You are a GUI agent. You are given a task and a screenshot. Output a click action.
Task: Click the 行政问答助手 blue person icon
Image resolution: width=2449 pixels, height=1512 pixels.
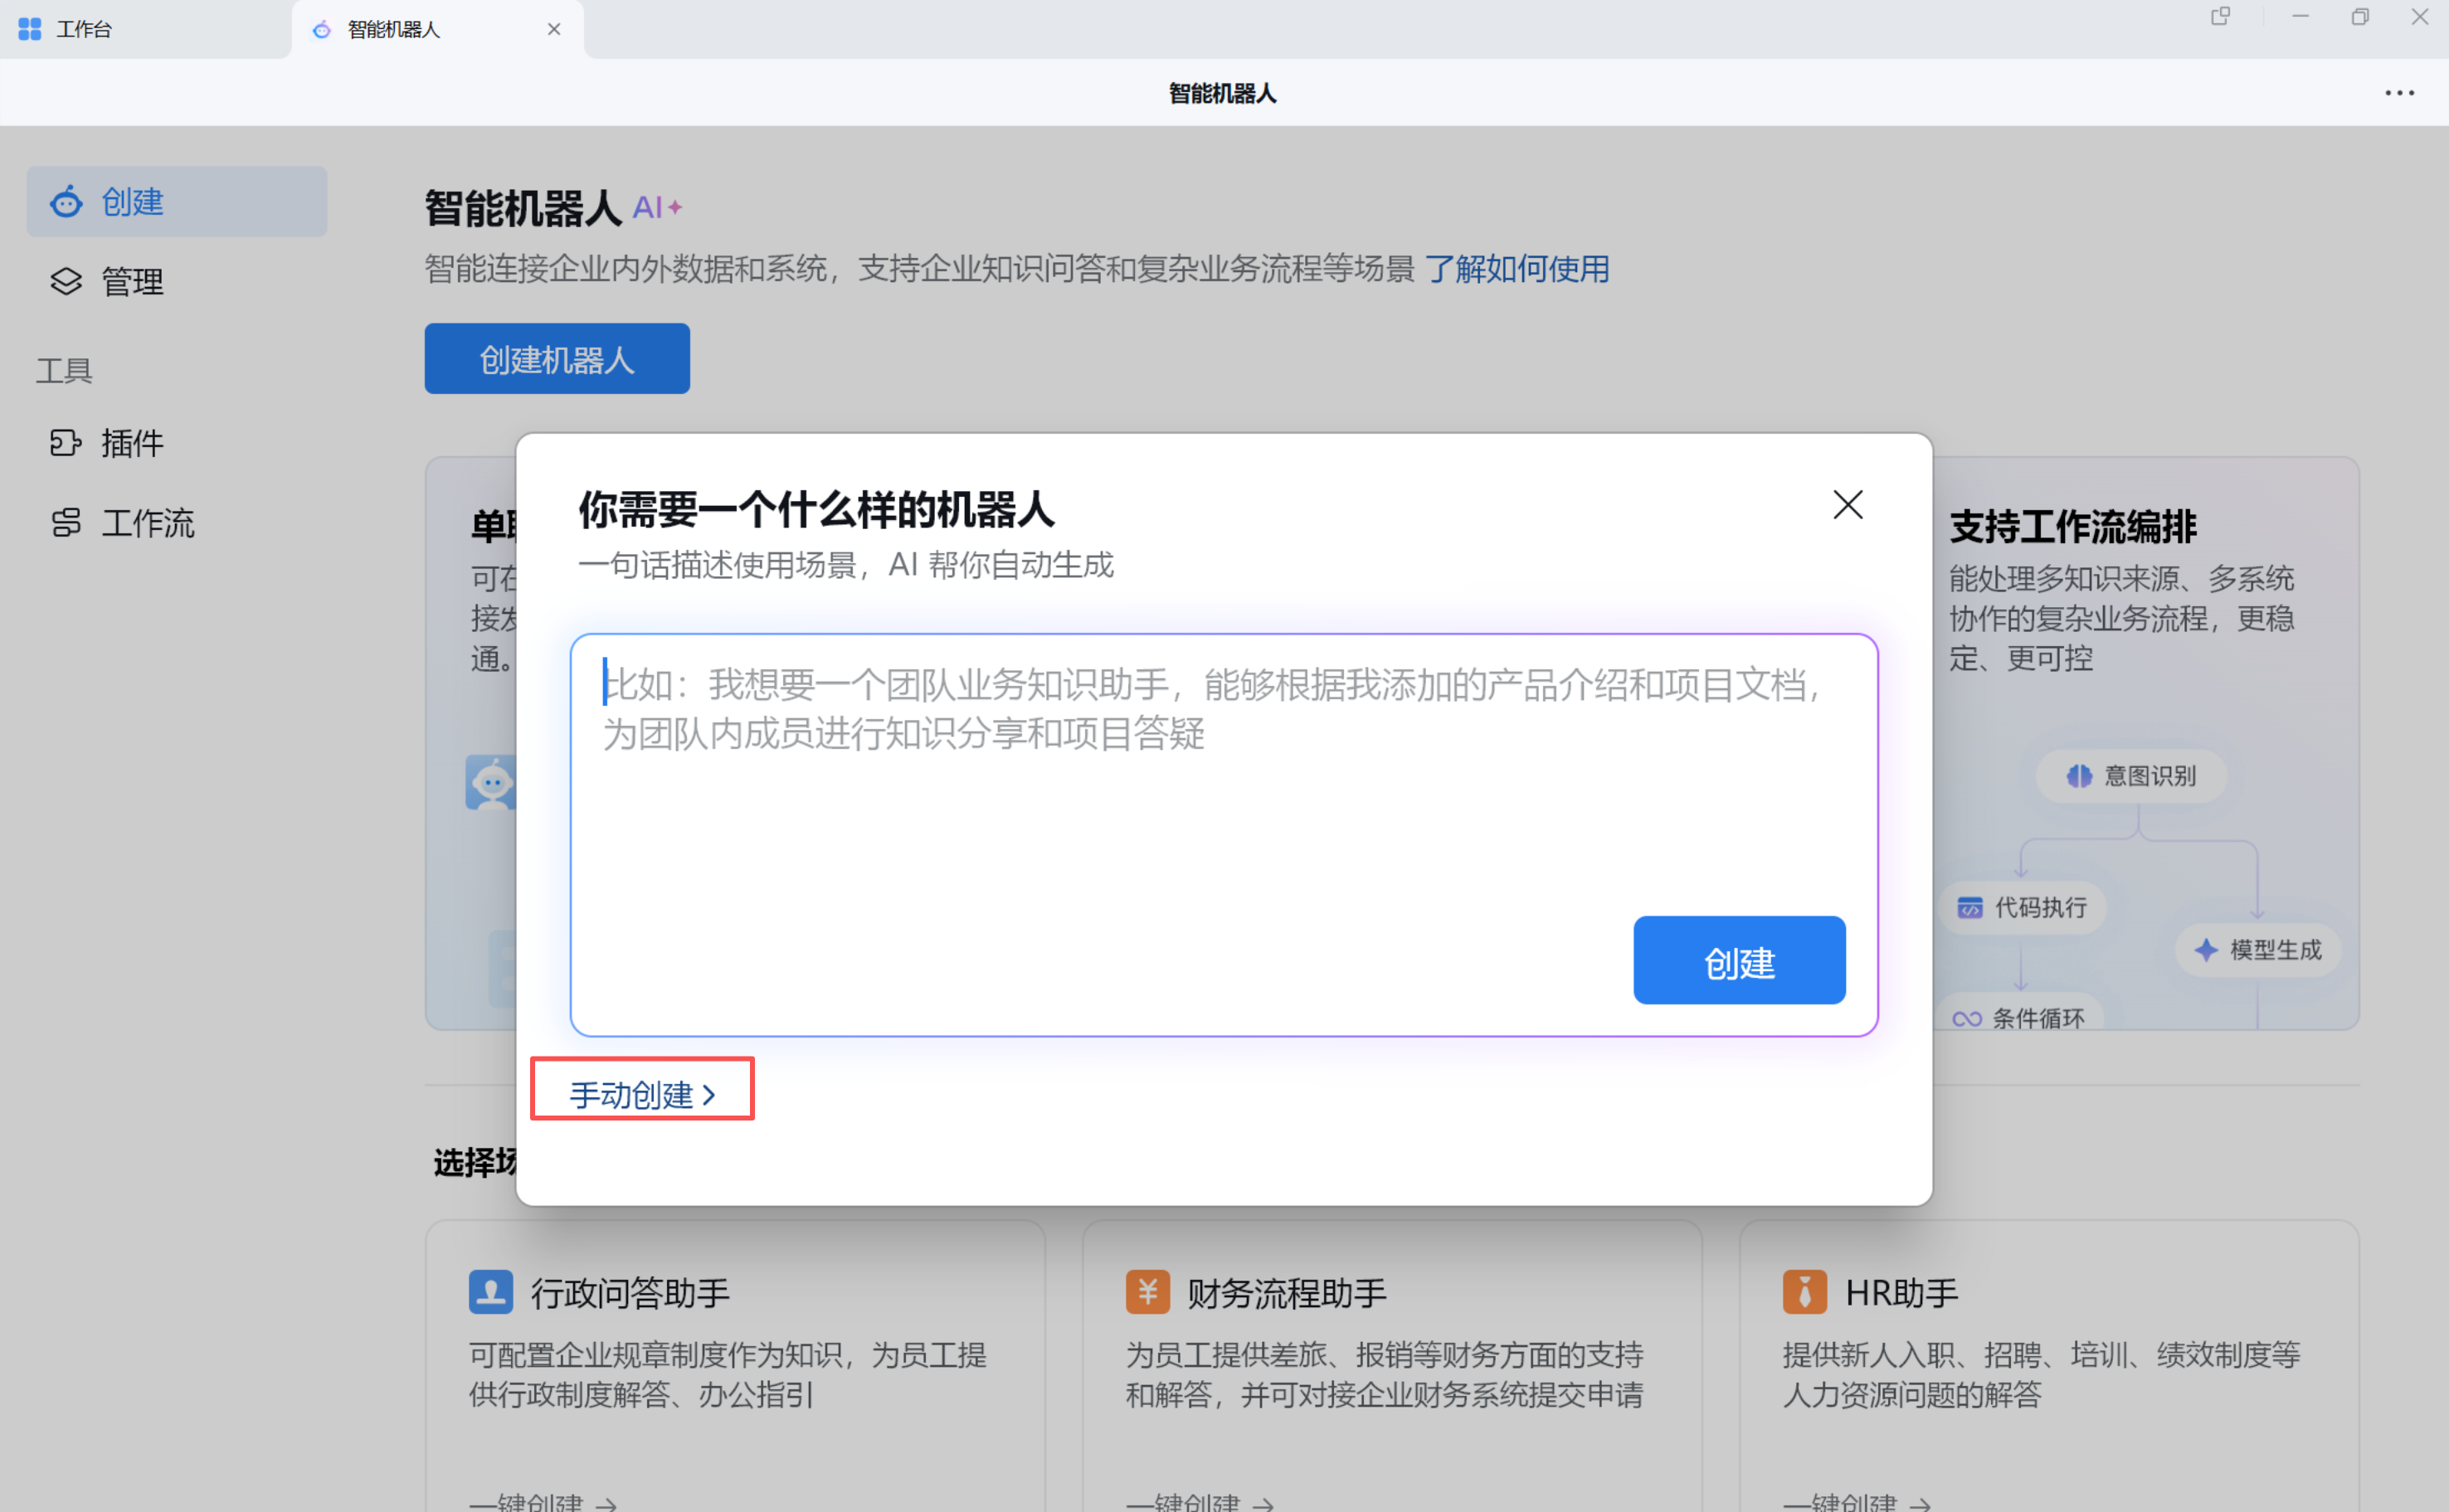[490, 1292]
